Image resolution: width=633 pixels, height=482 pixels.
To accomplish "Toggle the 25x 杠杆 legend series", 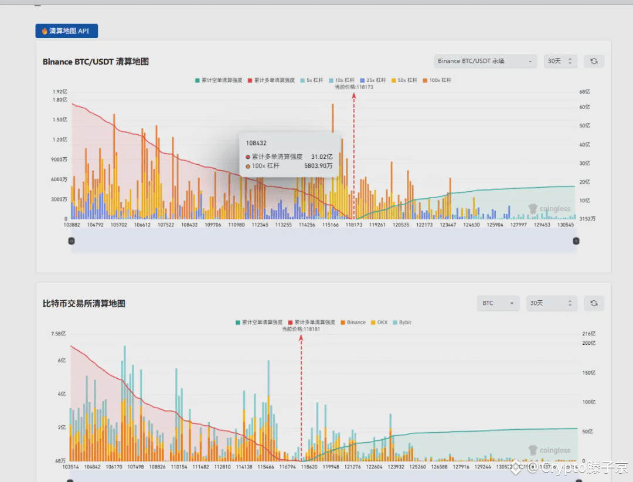I will [373, 80].
